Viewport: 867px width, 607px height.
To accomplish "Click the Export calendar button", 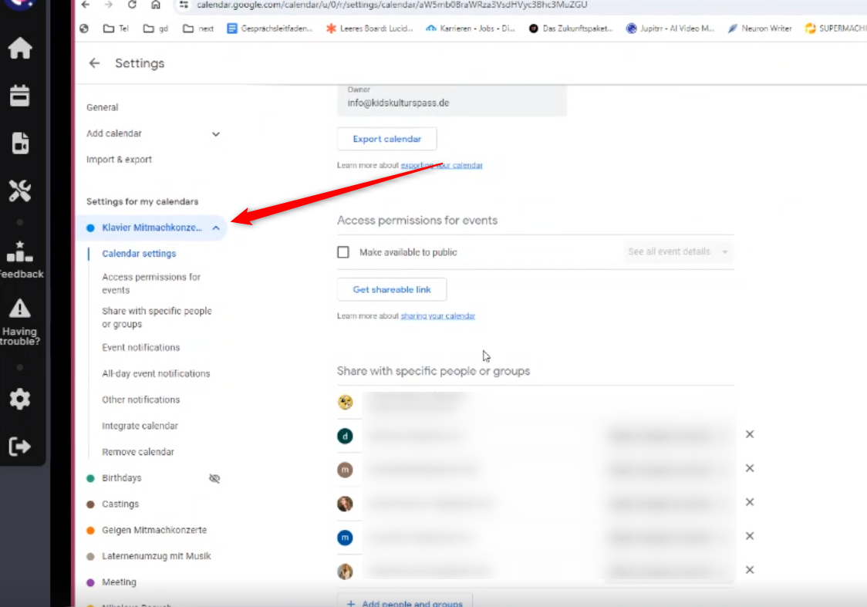I will 387,139.
